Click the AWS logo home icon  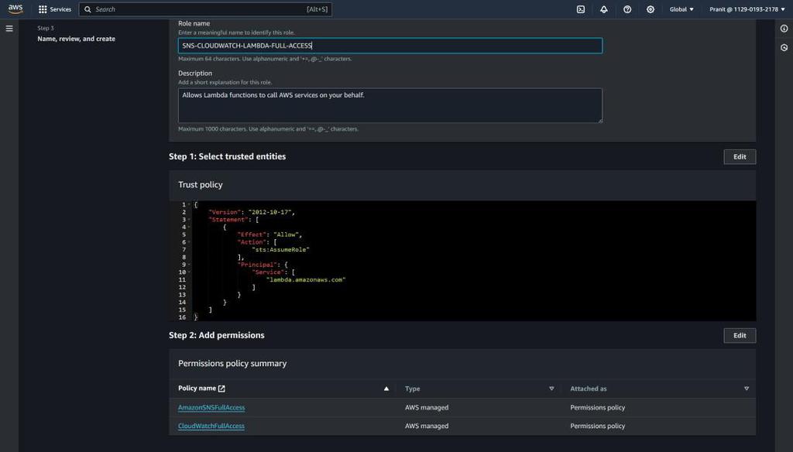click(x=15, y=9)
